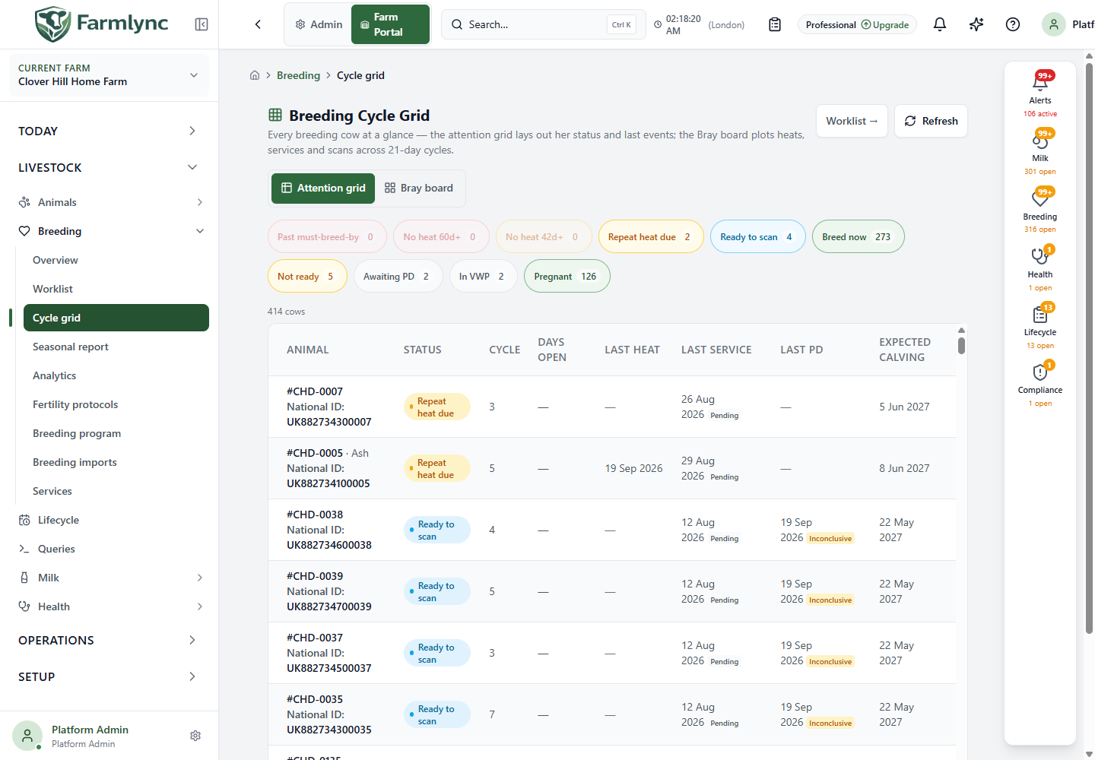
Task: Open Health alerts in right rail
Action: 1040,268
